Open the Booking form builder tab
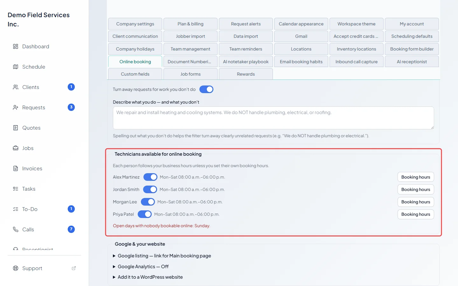 pos(412,49)
